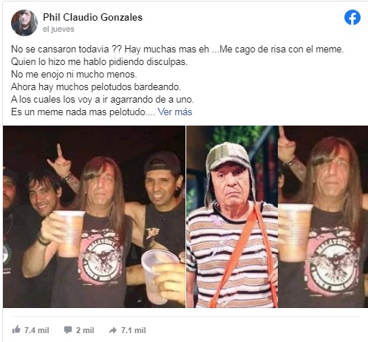Screen dimensions: 368x342
Task: Click the share arrow icon
Action: click(x=113, y=330)
